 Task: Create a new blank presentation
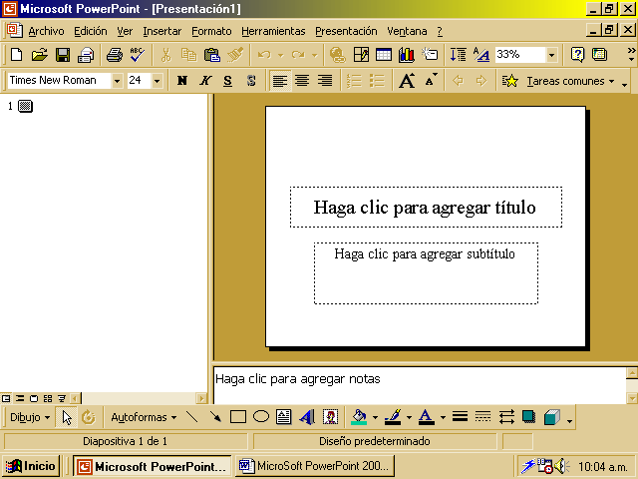click(x=17, y=55)
